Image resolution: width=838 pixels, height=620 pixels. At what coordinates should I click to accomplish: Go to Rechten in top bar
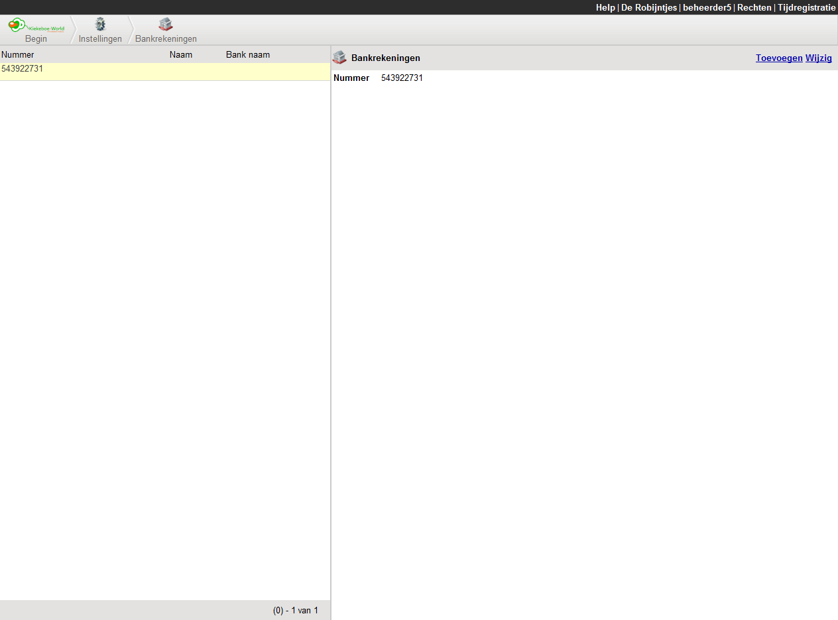(754, 7)
